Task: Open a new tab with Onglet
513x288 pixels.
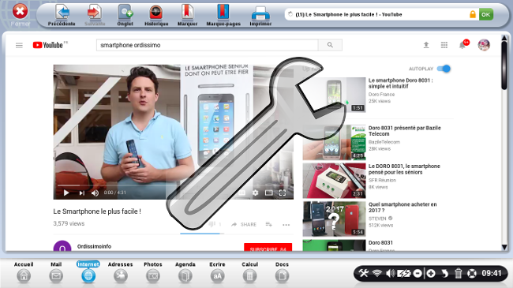Action: pyautogui.click(x=125, y=15)
